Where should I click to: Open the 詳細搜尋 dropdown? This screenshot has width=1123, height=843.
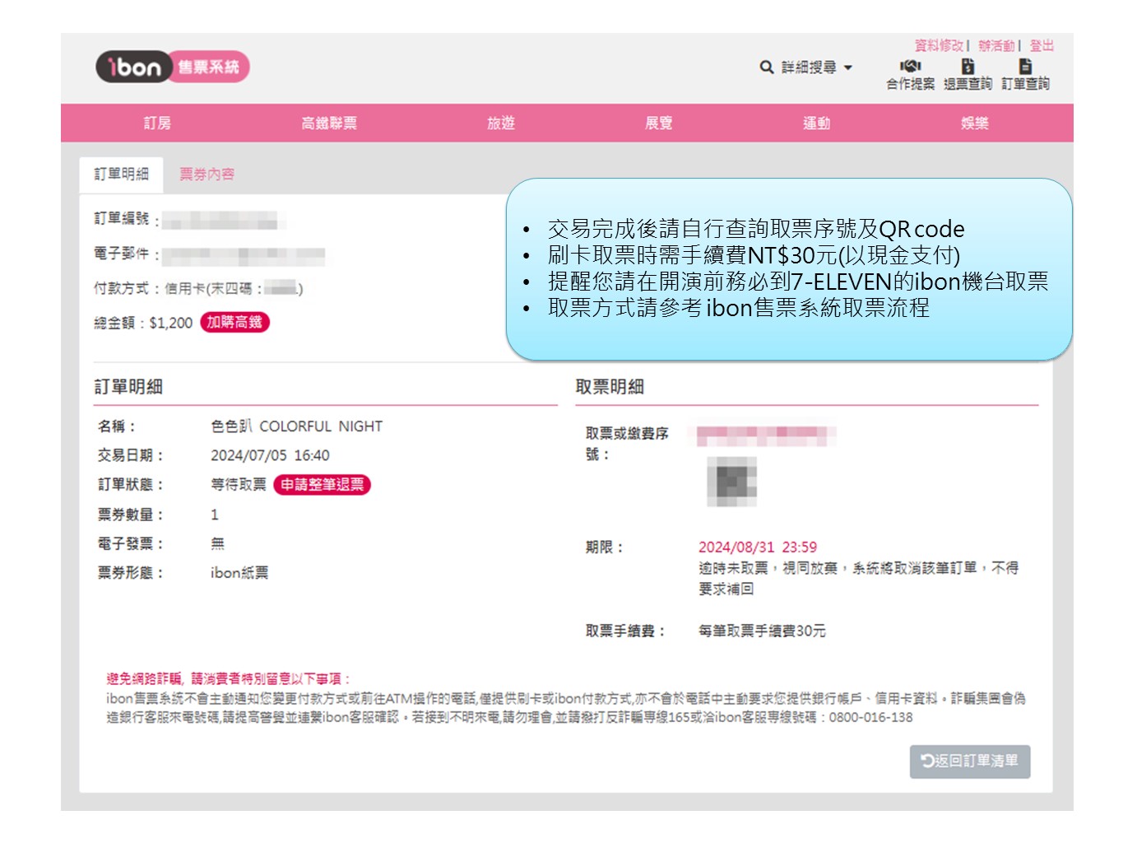[816, 68]
